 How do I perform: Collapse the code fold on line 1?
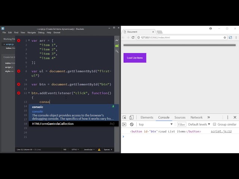click(29, 41)
